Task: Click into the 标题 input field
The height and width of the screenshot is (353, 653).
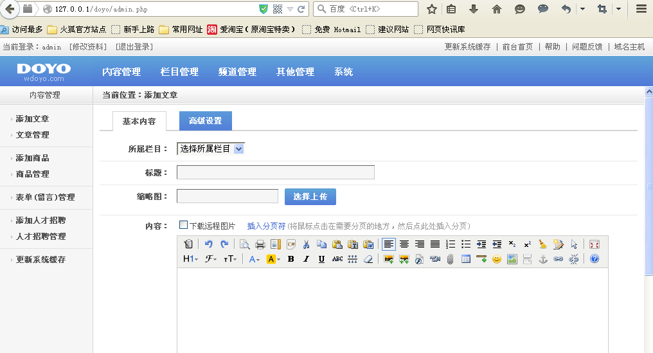Action: pos(276,172)
